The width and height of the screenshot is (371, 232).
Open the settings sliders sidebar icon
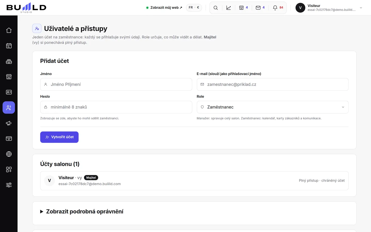coord(9,185)
